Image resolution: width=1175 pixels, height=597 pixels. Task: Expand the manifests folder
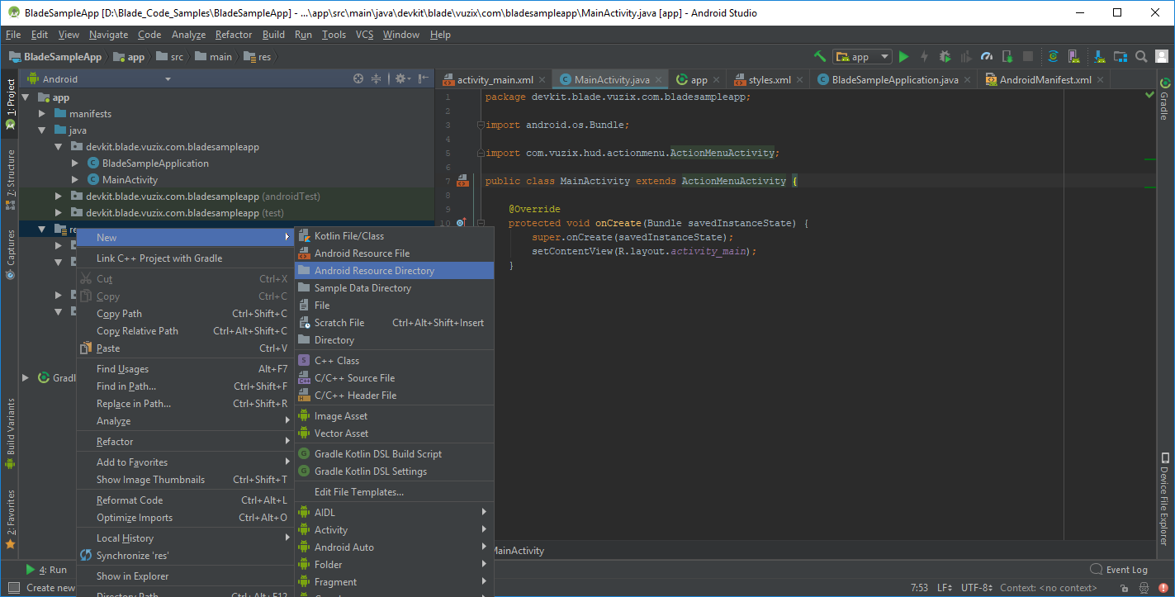[42, 114]
